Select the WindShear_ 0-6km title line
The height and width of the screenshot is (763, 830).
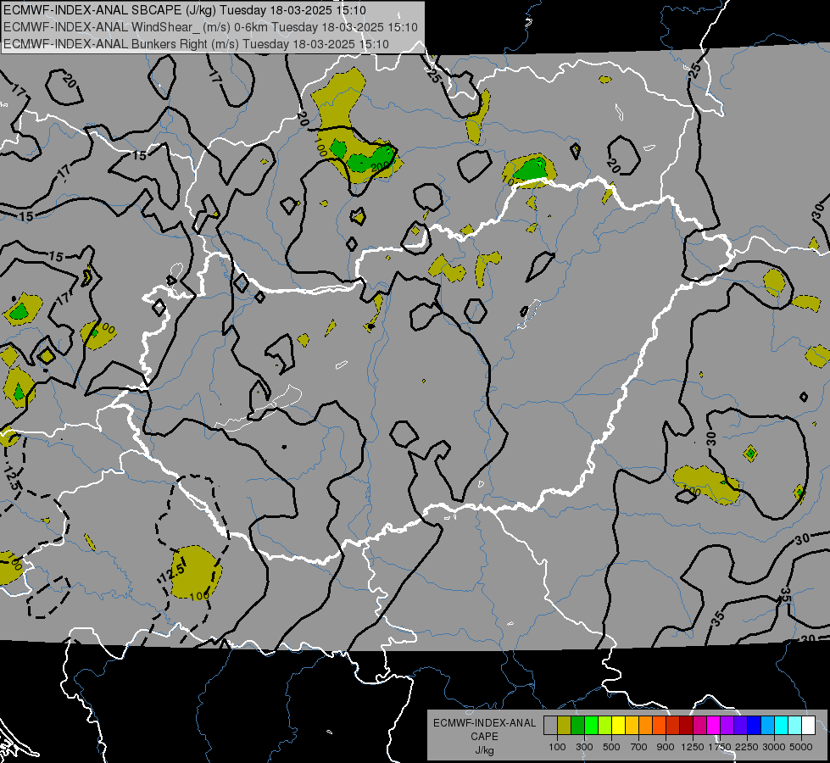click(210, 27)
